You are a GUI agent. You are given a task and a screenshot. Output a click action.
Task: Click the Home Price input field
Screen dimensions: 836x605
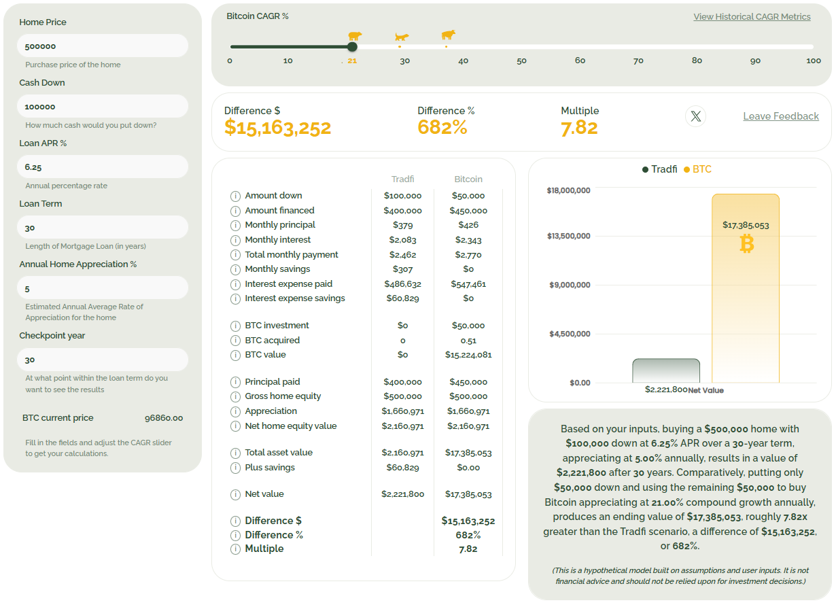pyautogui.click(x=103, y=46)
